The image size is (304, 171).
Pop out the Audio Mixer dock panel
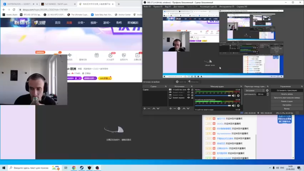[x=241, y=87]
